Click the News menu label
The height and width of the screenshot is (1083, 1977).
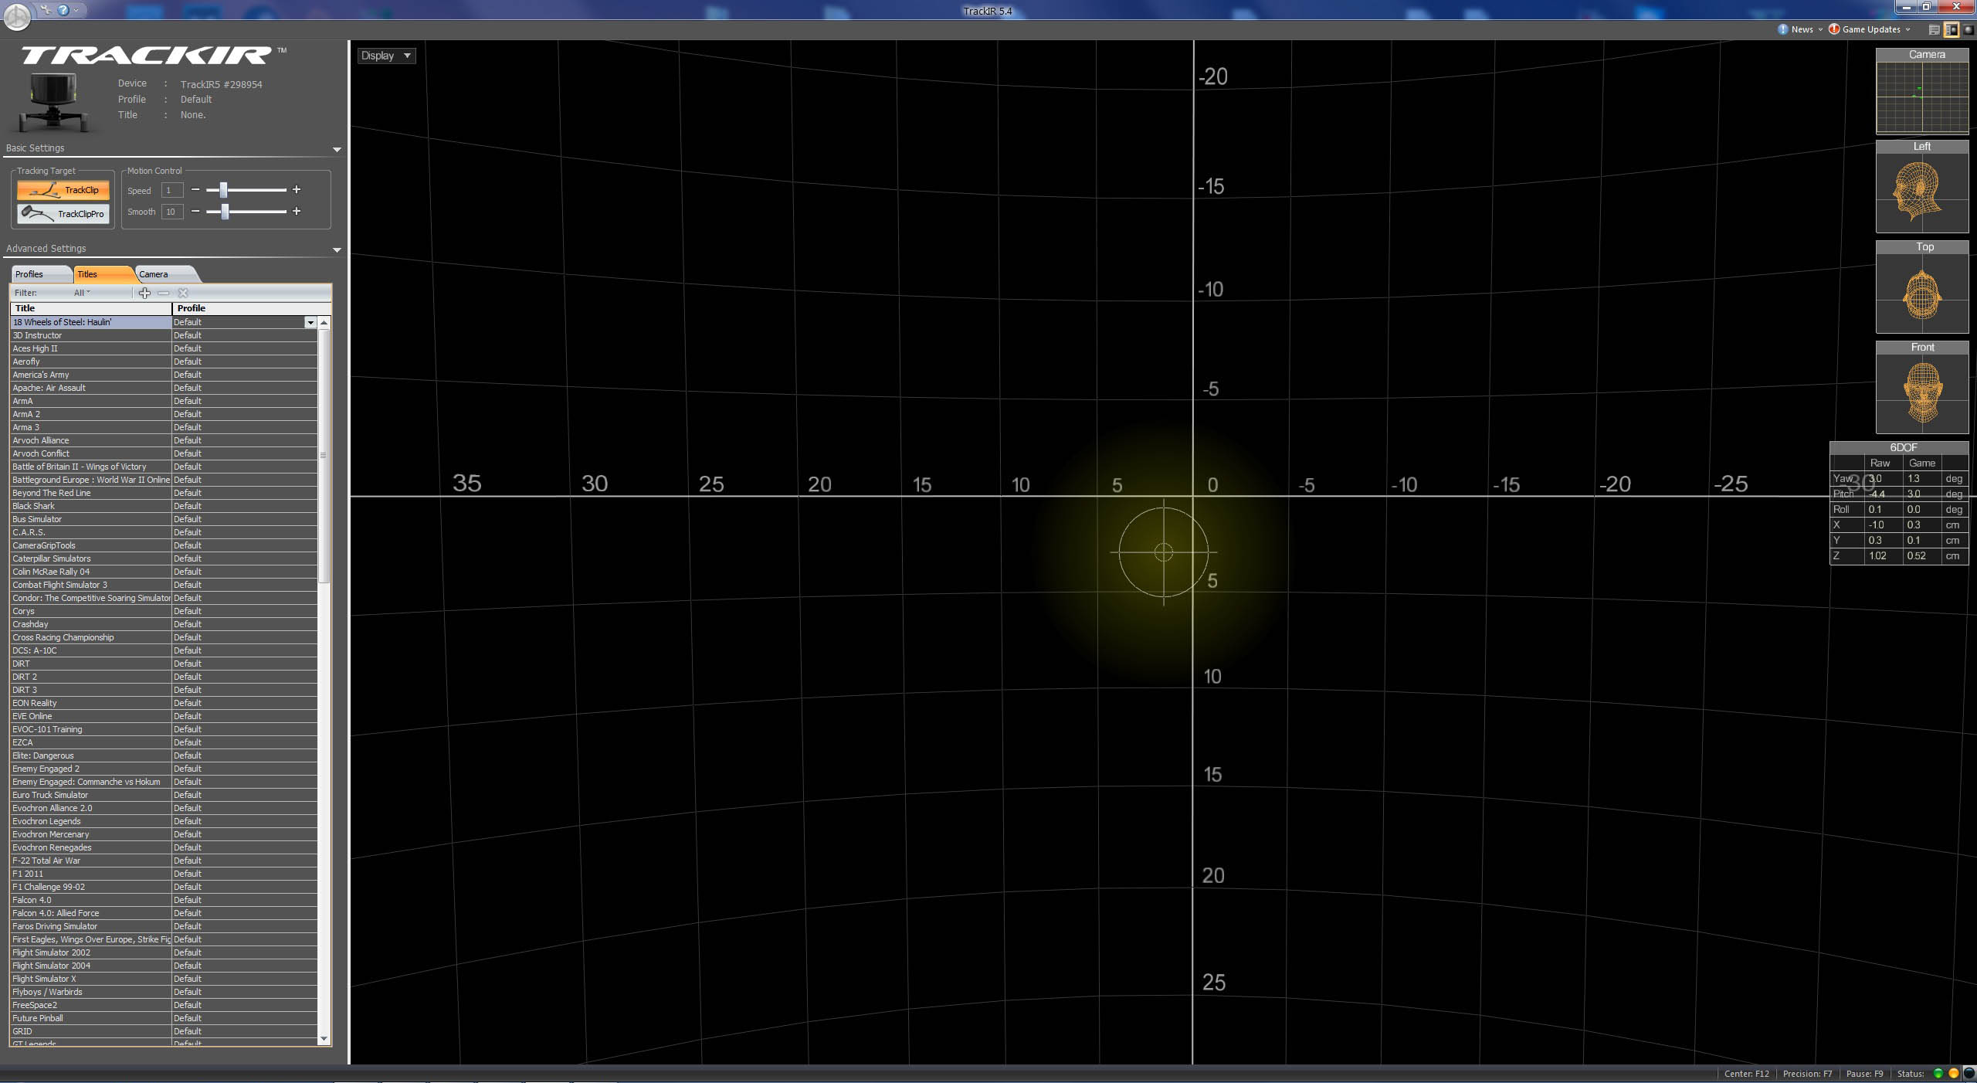click(x=1802, y=29)
